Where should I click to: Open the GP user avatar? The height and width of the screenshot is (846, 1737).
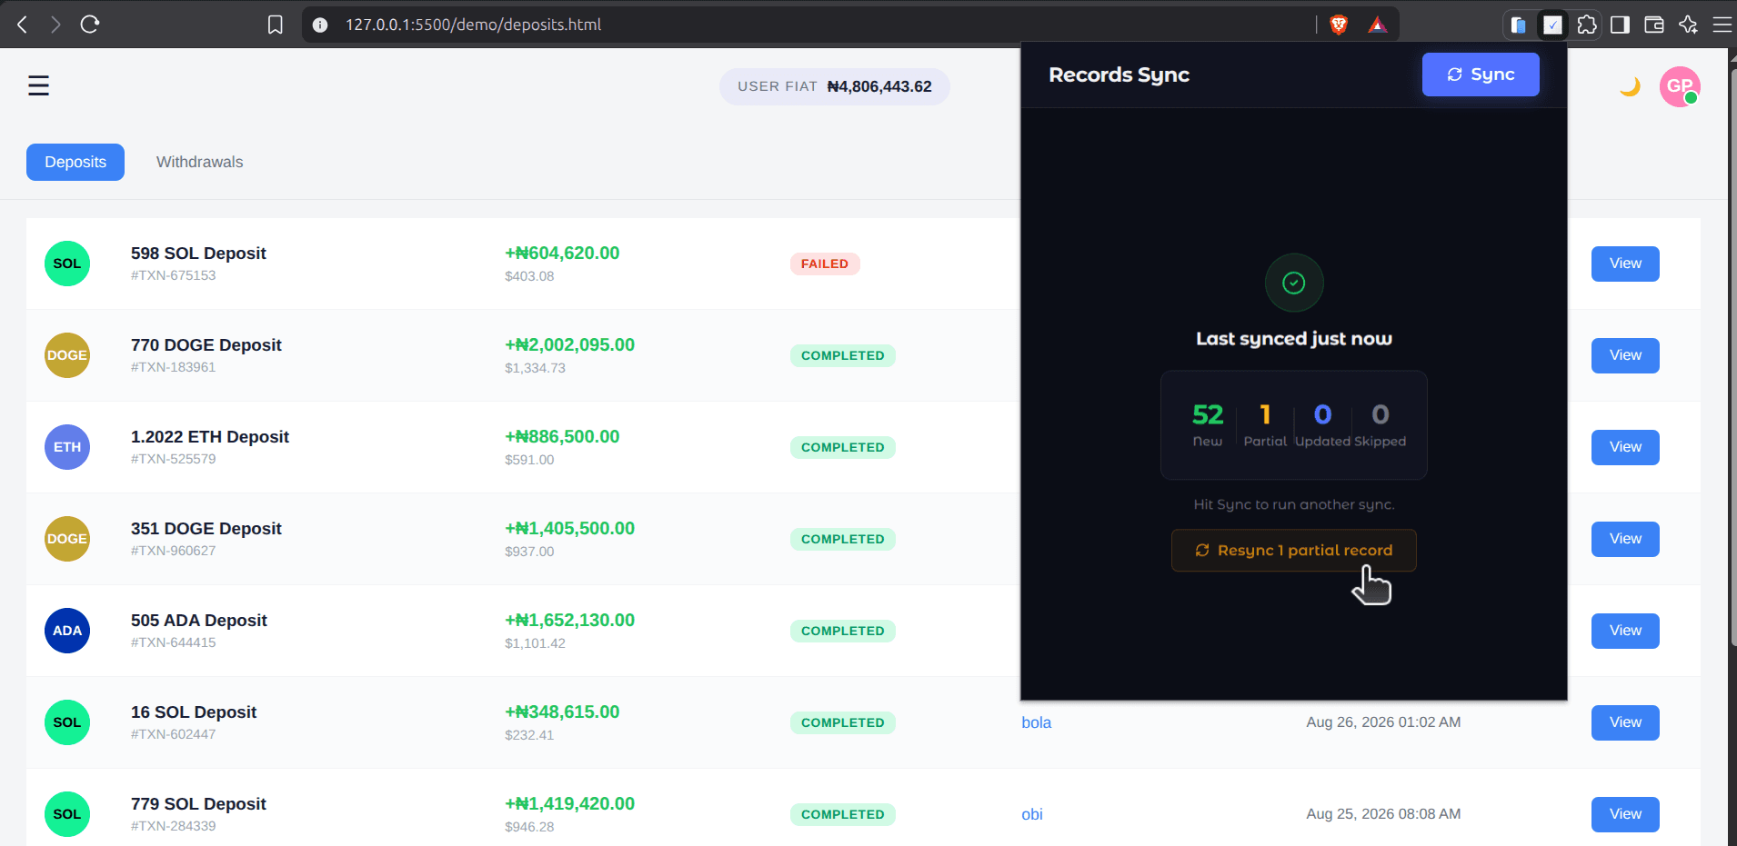1680,86
